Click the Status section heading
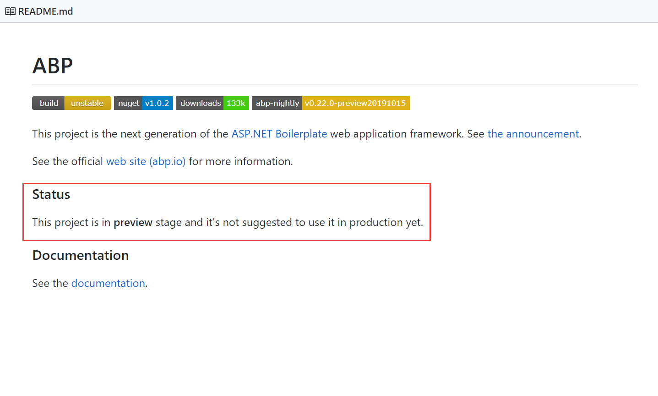The height and width of the screenshot is (396, 658). coord(51,194)
